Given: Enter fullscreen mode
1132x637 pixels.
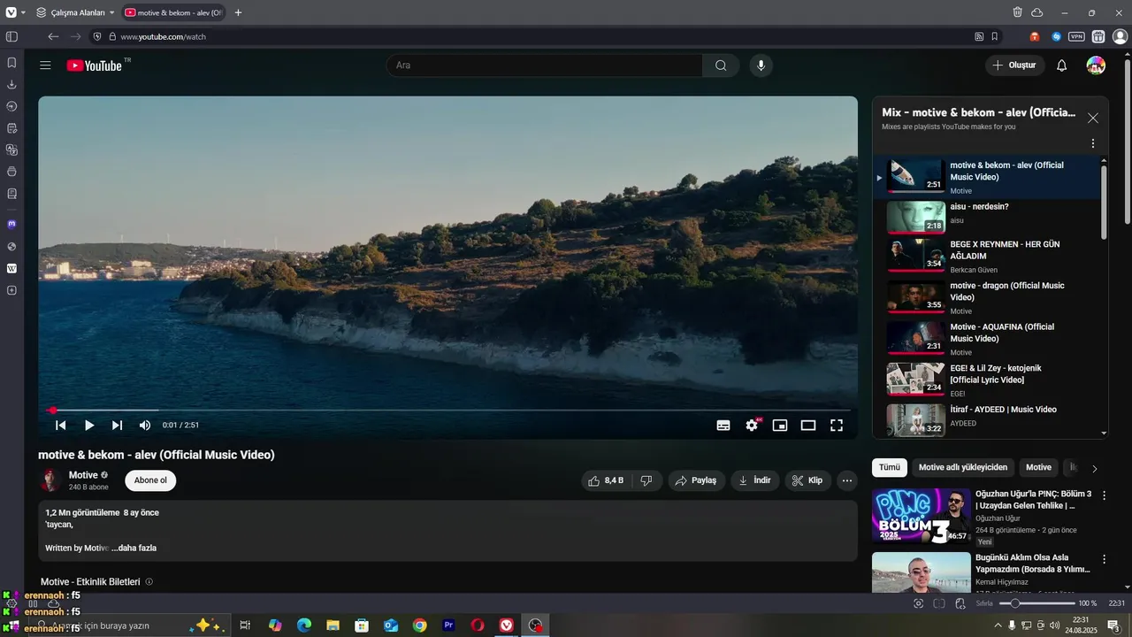Looking at the screenshot, I should [837, 426].
